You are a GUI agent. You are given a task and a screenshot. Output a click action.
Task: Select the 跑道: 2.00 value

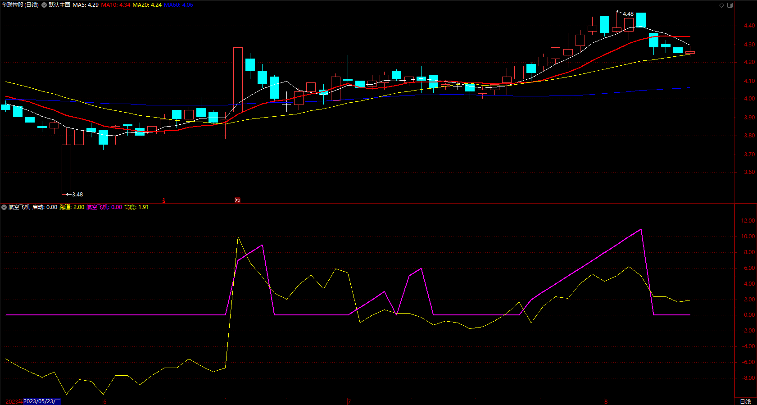[x=72, y=207]
